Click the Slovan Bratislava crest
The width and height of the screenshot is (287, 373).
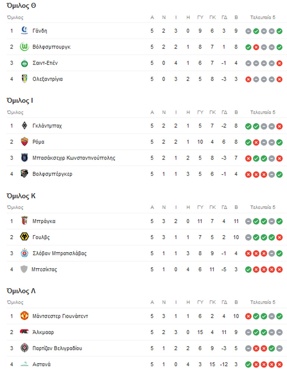25,253
